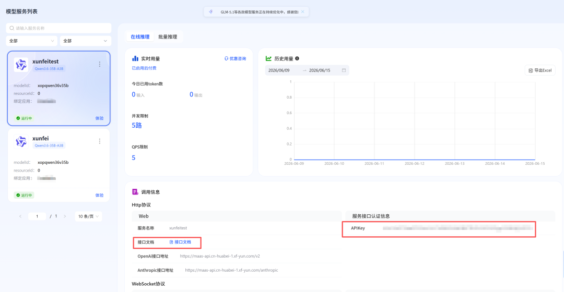The width and height of the screenshot is (564, 292).
Task: Click the 5路 concurrency limit value
Action: (137, 125)
